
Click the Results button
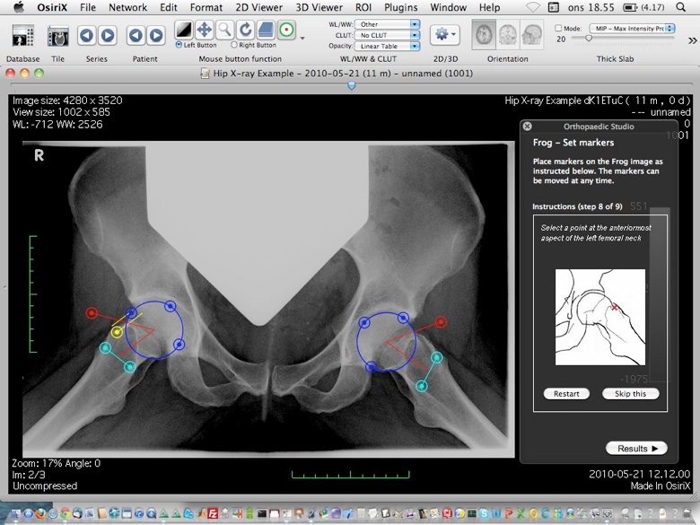[x=636, y=449]
